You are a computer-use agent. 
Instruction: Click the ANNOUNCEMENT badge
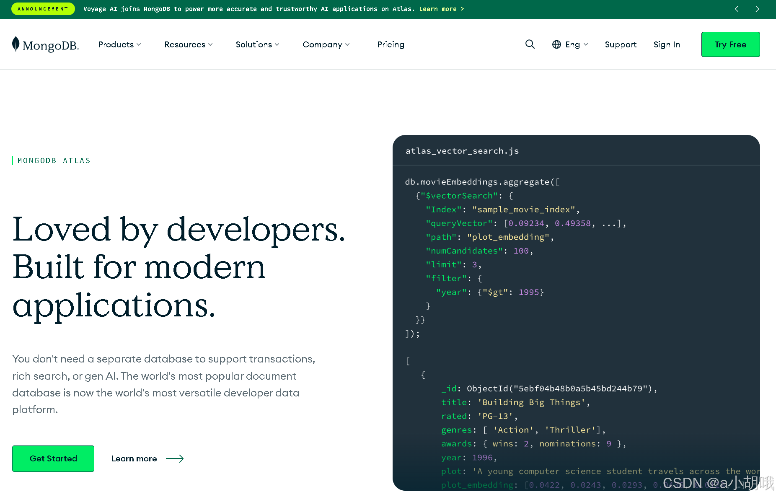[x=43, y=9]
